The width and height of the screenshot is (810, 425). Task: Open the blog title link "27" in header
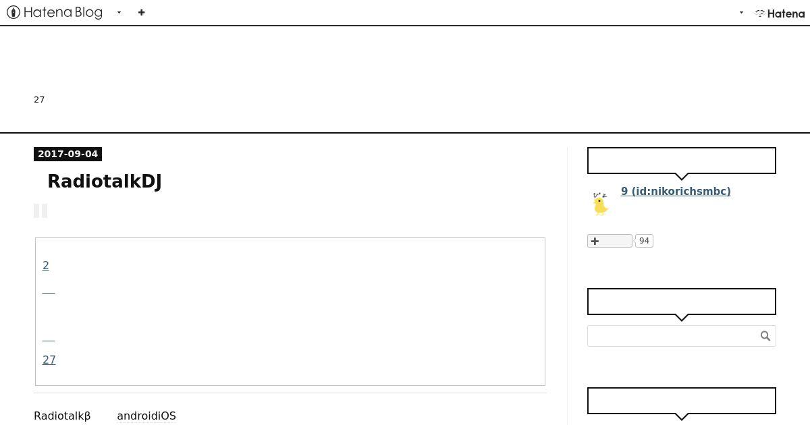click(x=39, y=100)
